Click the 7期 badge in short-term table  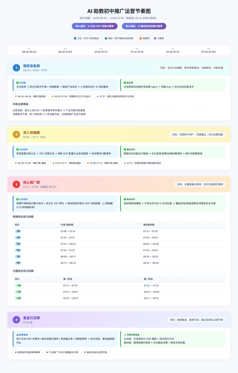pyautogui.click(x=18, y=257)
